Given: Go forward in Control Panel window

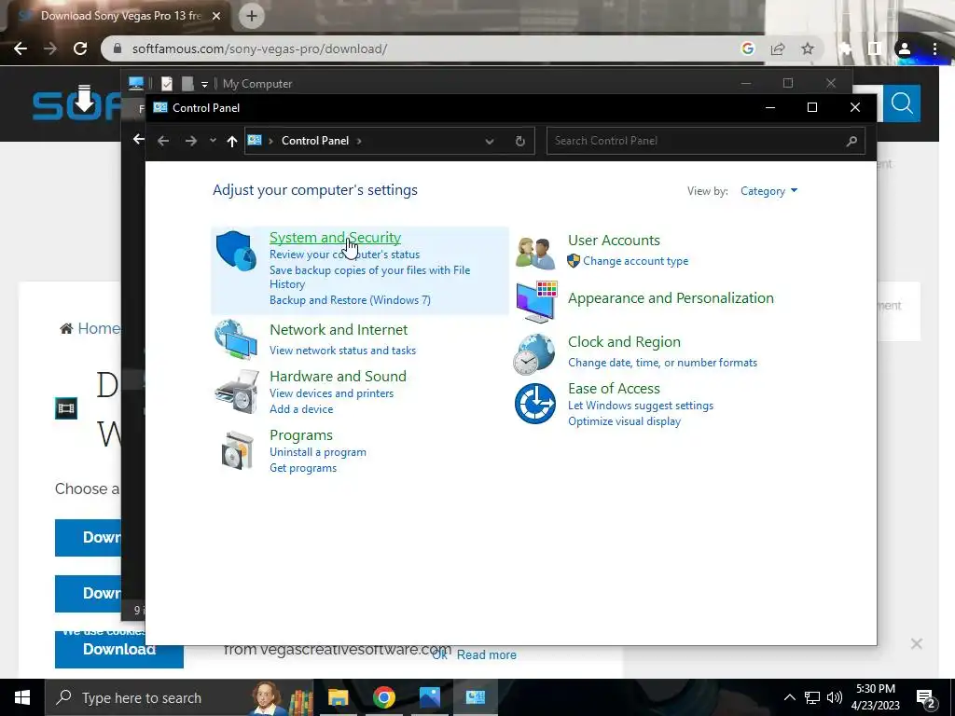Looking at the screenshot, I should tap(190, 141).
